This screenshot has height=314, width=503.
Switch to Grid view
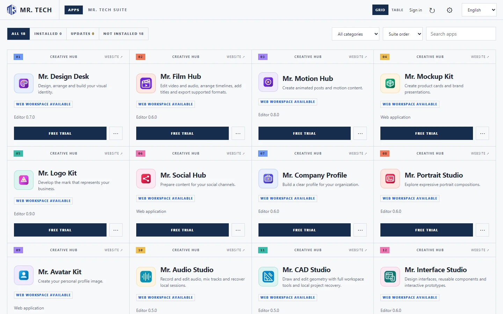380,10
